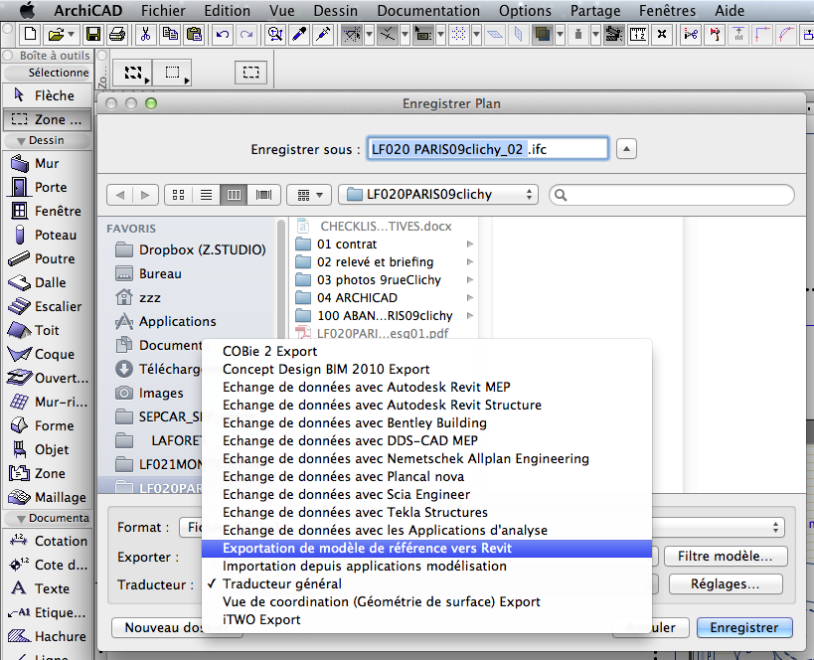Click the file name text field
814x660 pixels.
[487, 149]
